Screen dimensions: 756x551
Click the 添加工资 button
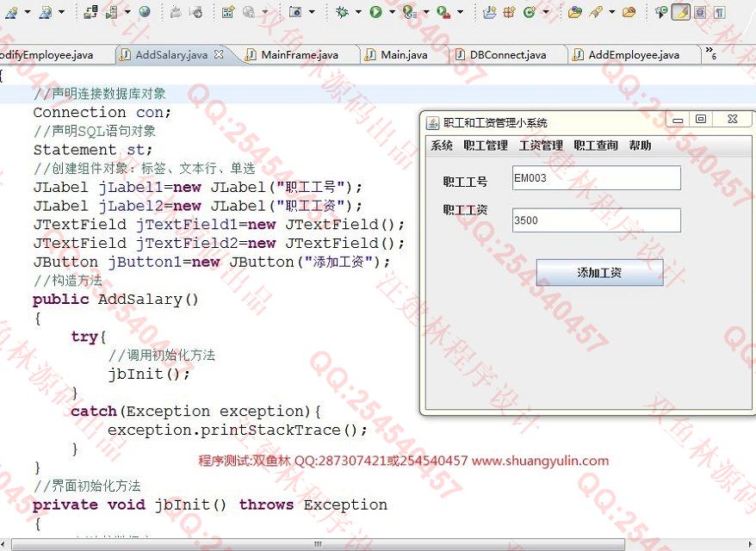600,273
